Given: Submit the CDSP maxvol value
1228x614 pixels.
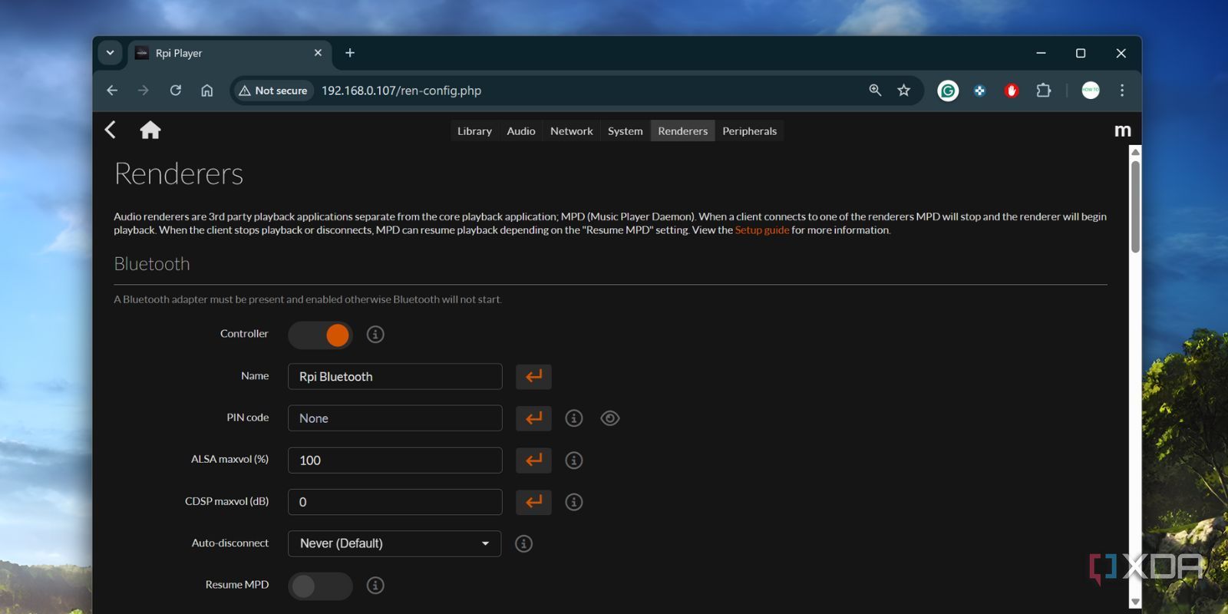Looking at the screenshot, I should pyautogui.click(x=533, y=502).
